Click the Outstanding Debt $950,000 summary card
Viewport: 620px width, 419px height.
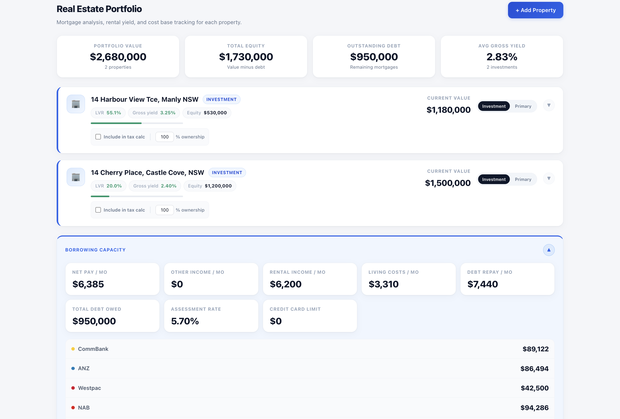(x=374, y=57)
